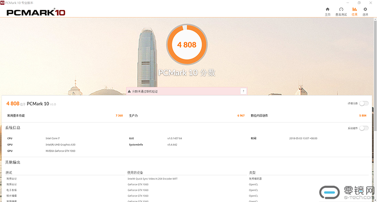The image size is (377, 202).
Task: Select SystemInfo version v5.4.642
Action: (172, 145)
